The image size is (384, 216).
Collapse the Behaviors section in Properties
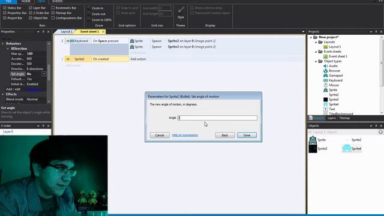[x=2, y=44]
